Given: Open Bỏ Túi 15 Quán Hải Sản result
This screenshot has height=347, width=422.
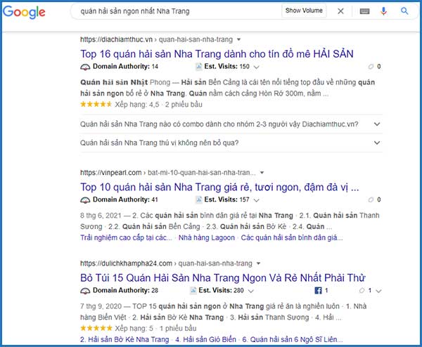Looking at the screenshot, I should click(223, 277).
